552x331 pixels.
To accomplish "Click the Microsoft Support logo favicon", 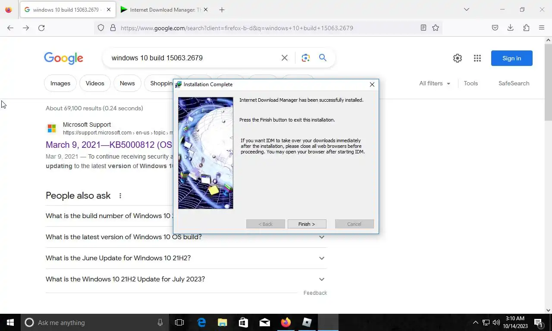I will 52,128.
